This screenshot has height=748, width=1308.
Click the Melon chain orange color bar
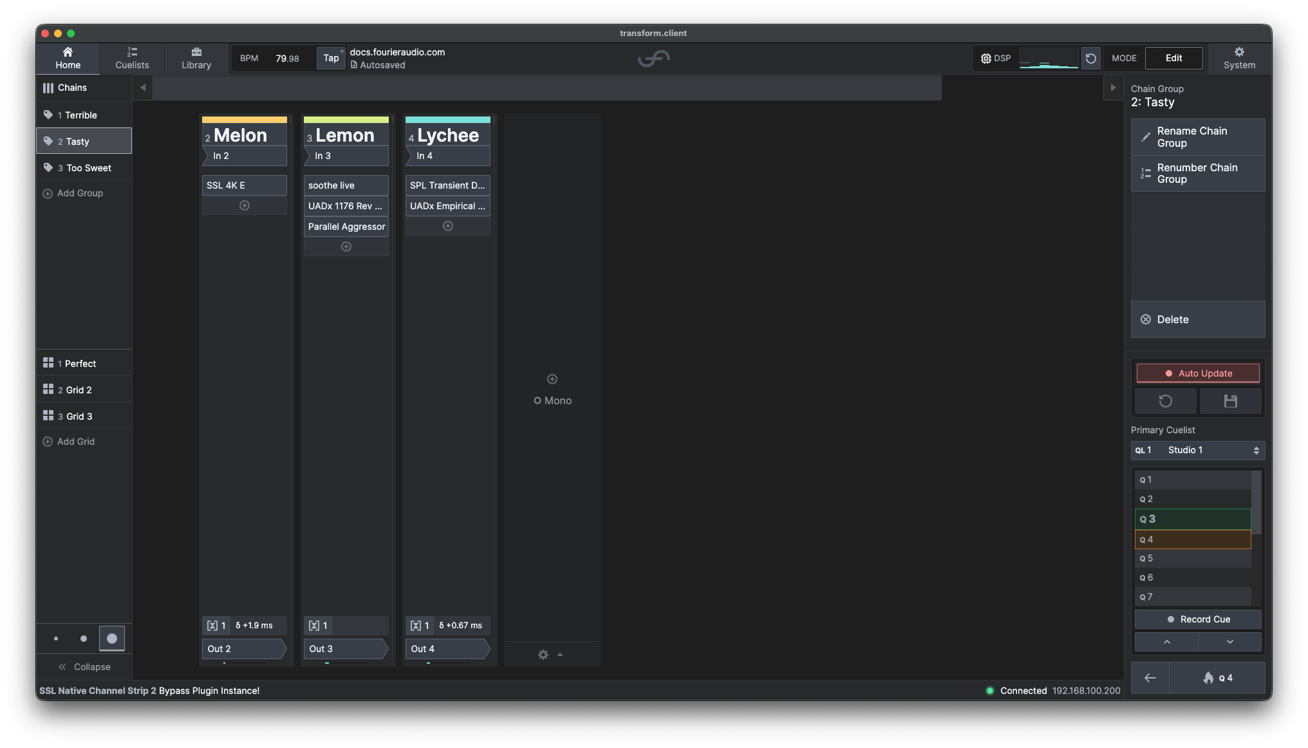point(245,120)
